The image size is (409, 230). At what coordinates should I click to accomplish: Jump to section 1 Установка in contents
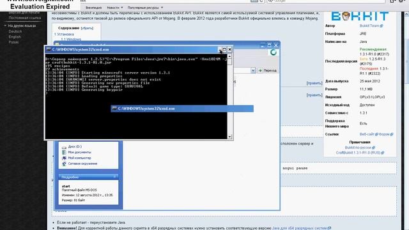(x=64, y=34)
